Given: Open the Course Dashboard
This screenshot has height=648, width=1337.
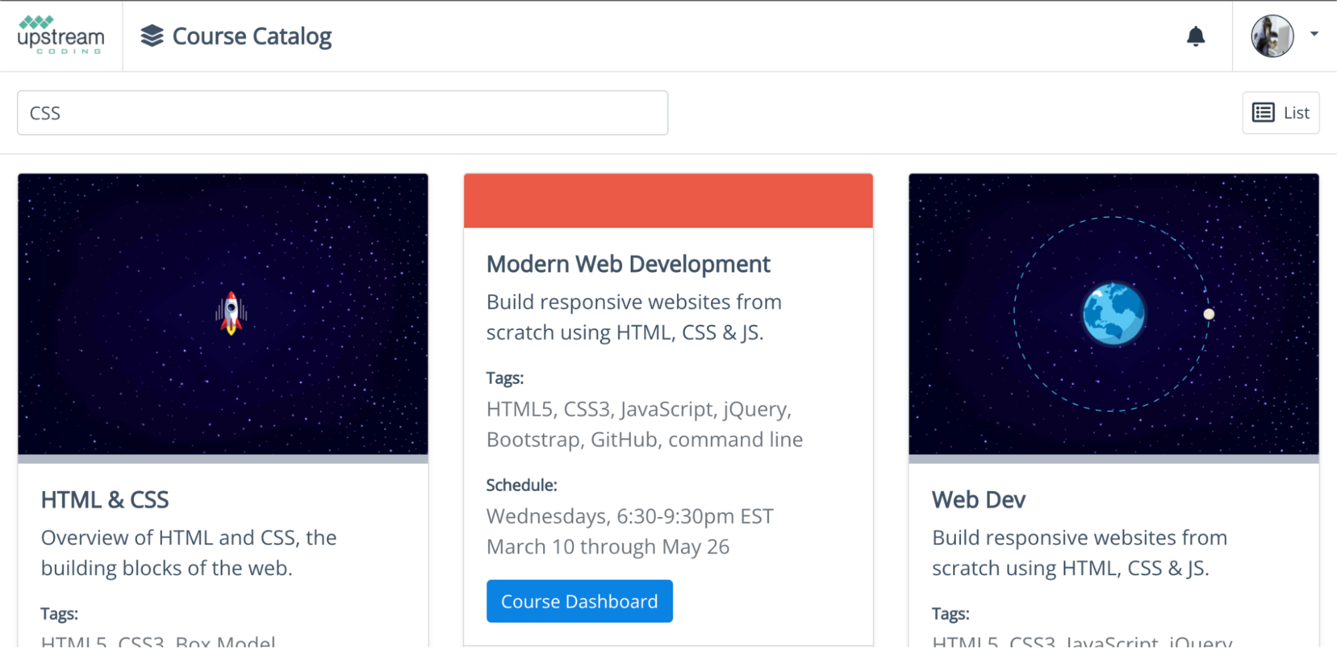Looking at the screenshot, I should pyautogui.click(x=579, y=601).
